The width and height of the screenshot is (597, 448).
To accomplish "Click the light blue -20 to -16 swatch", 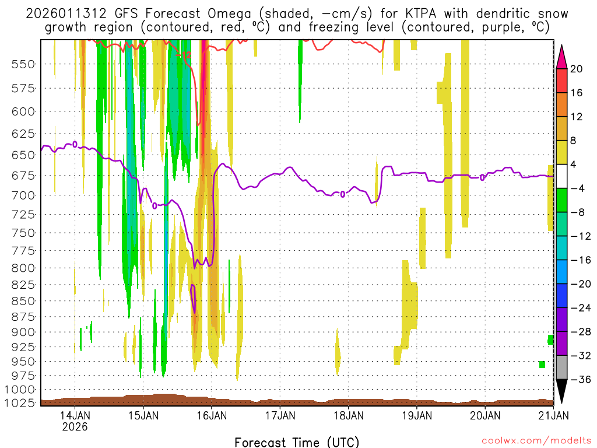I will [x=561, y=272].
